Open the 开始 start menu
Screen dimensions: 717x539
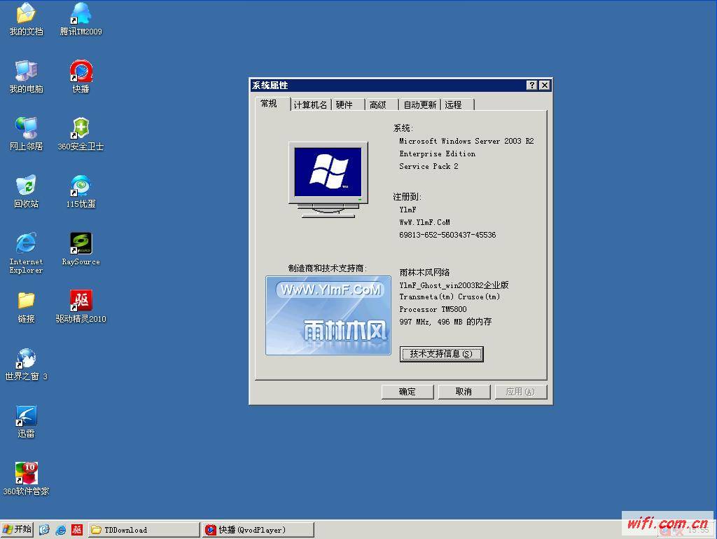click(x=17, y=530)
